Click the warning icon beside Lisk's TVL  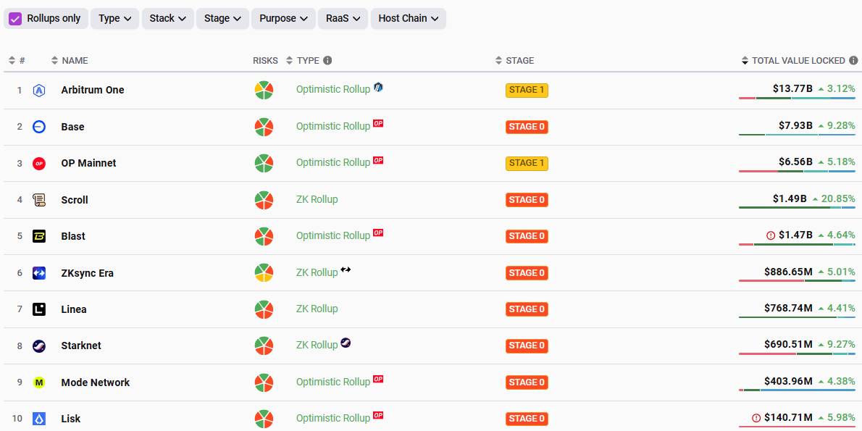(756, 418)
